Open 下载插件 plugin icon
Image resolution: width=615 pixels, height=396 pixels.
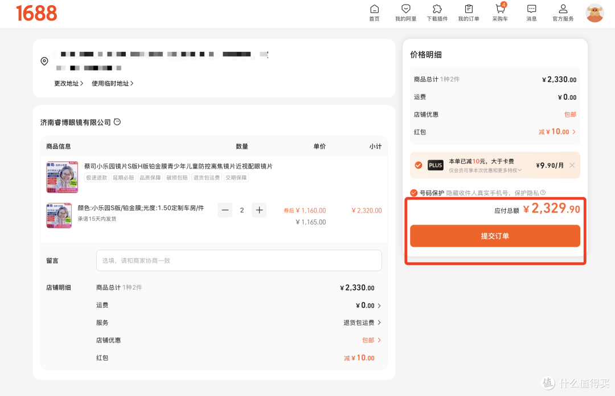(437, 13)
